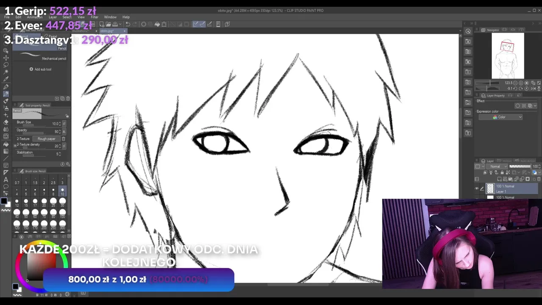Click the Redo icon in command bar
Viewport: 542px width, 305px height.
click(135, 24)
